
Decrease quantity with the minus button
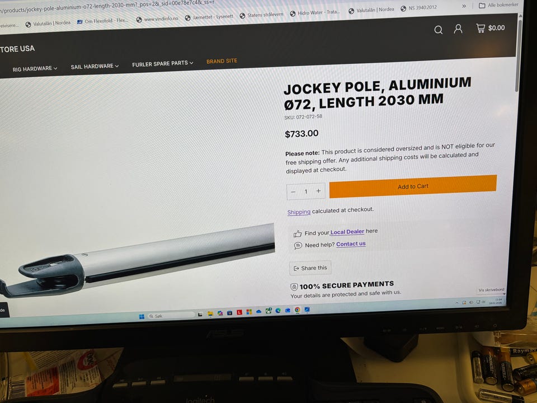[x=293, y=192]
